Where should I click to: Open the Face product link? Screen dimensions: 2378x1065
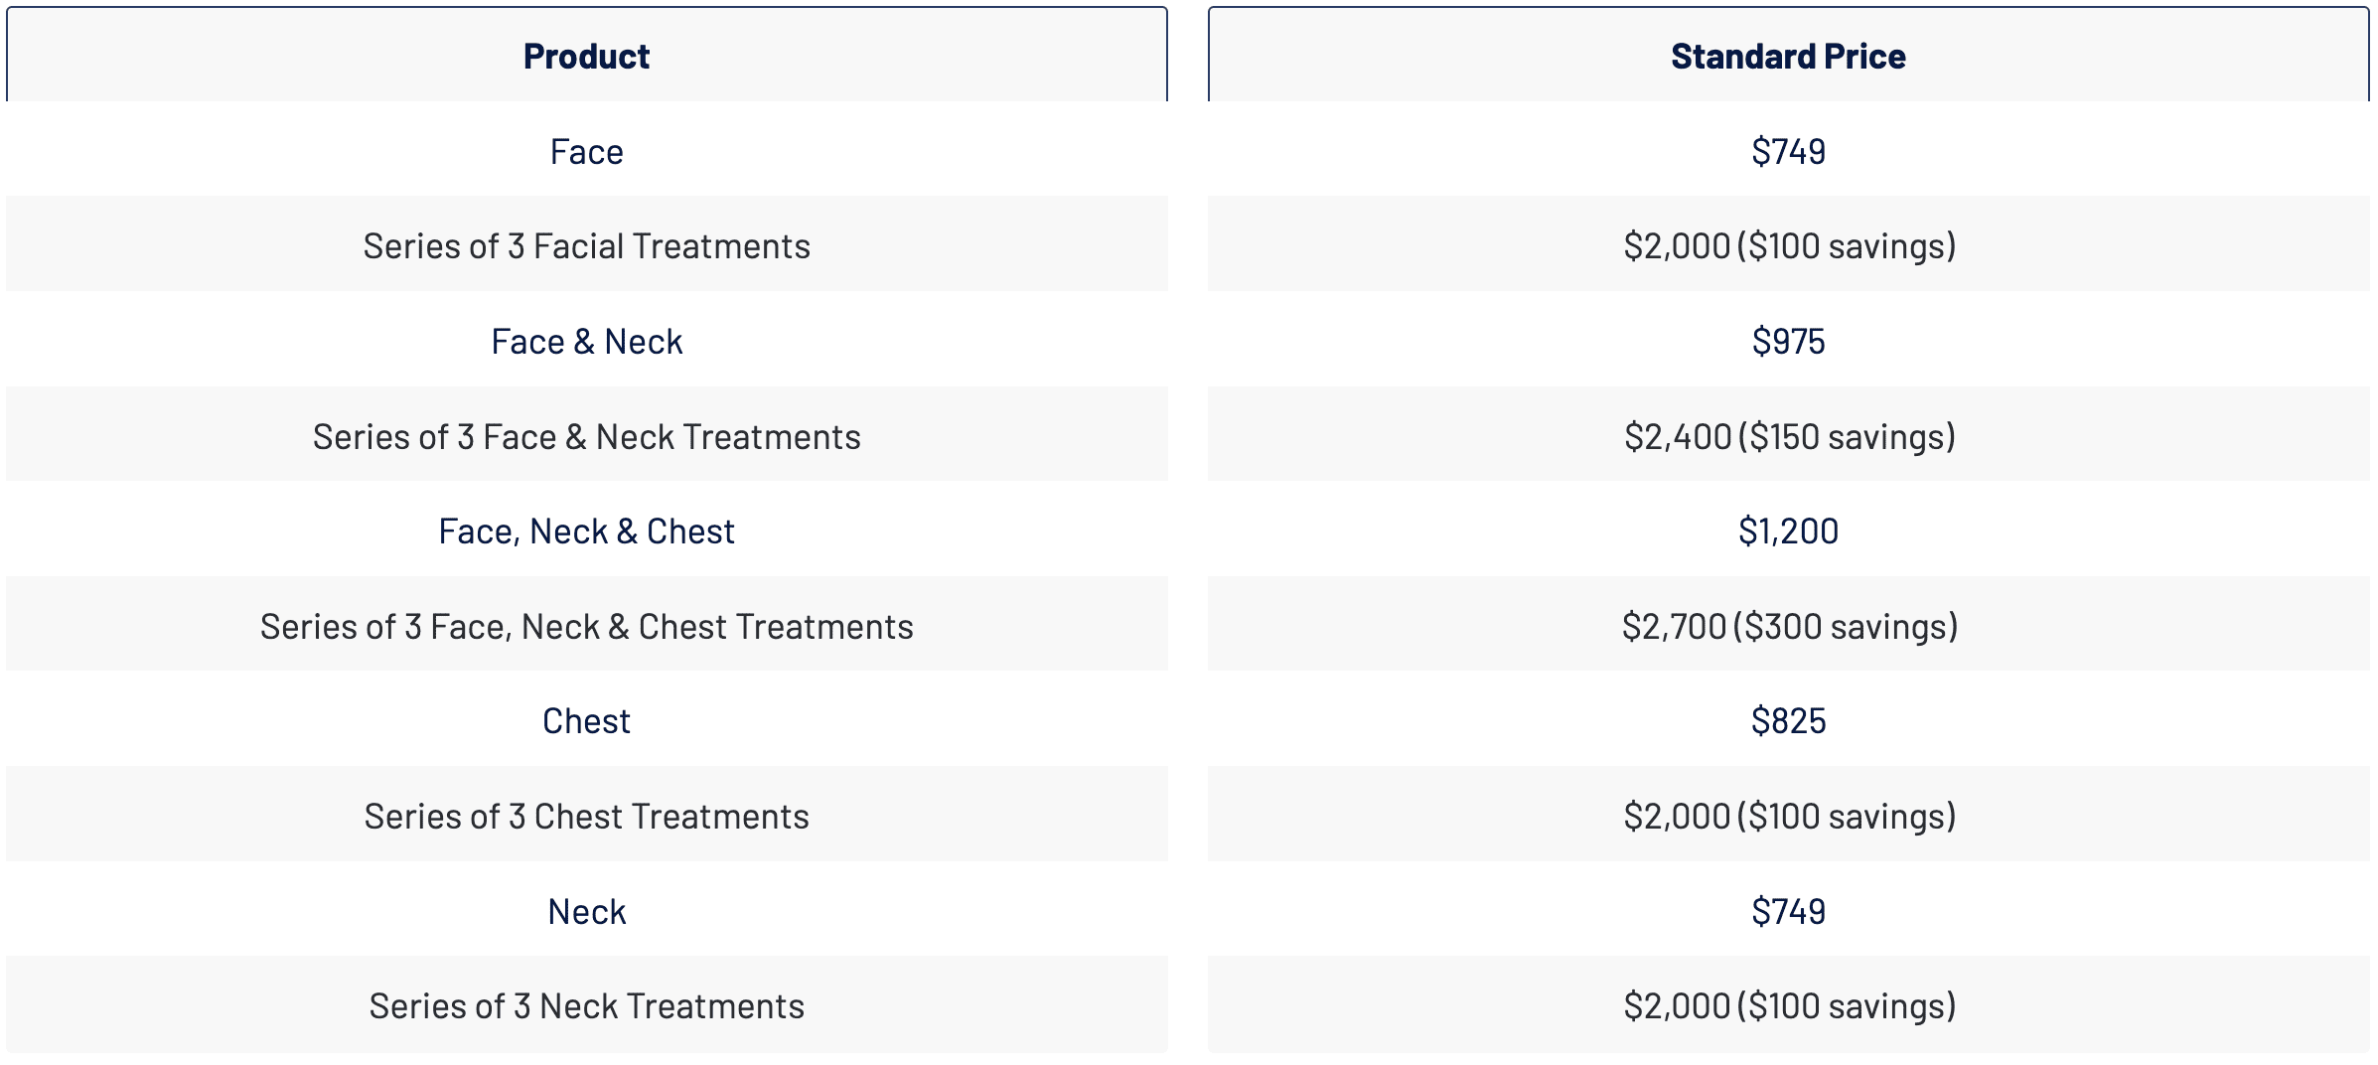(x=586, y=152)
